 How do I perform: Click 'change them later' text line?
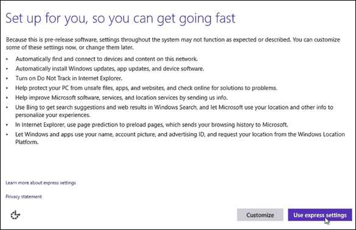[70, 47]
